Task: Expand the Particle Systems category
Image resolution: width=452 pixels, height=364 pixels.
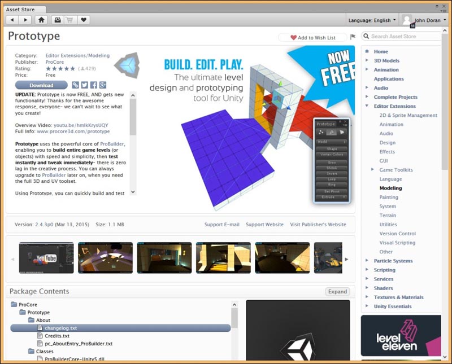Action: click(x=367, y=261)
